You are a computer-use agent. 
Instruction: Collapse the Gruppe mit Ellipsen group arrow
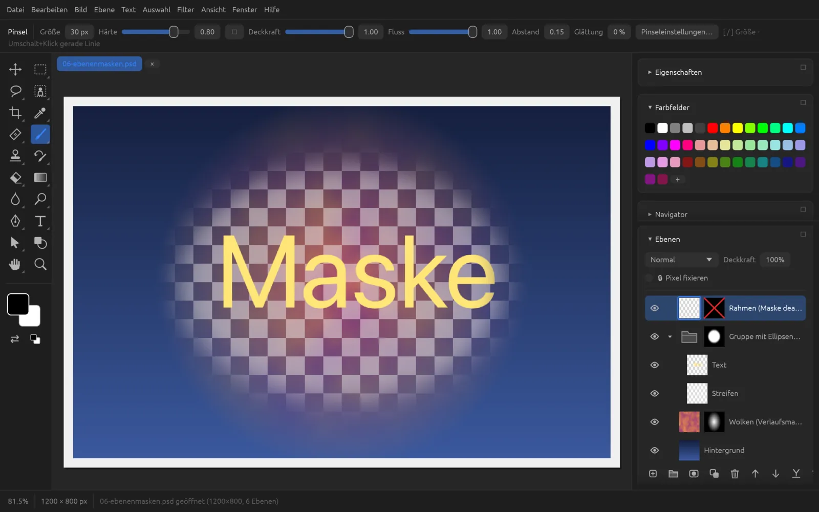[x=670, y=336]
